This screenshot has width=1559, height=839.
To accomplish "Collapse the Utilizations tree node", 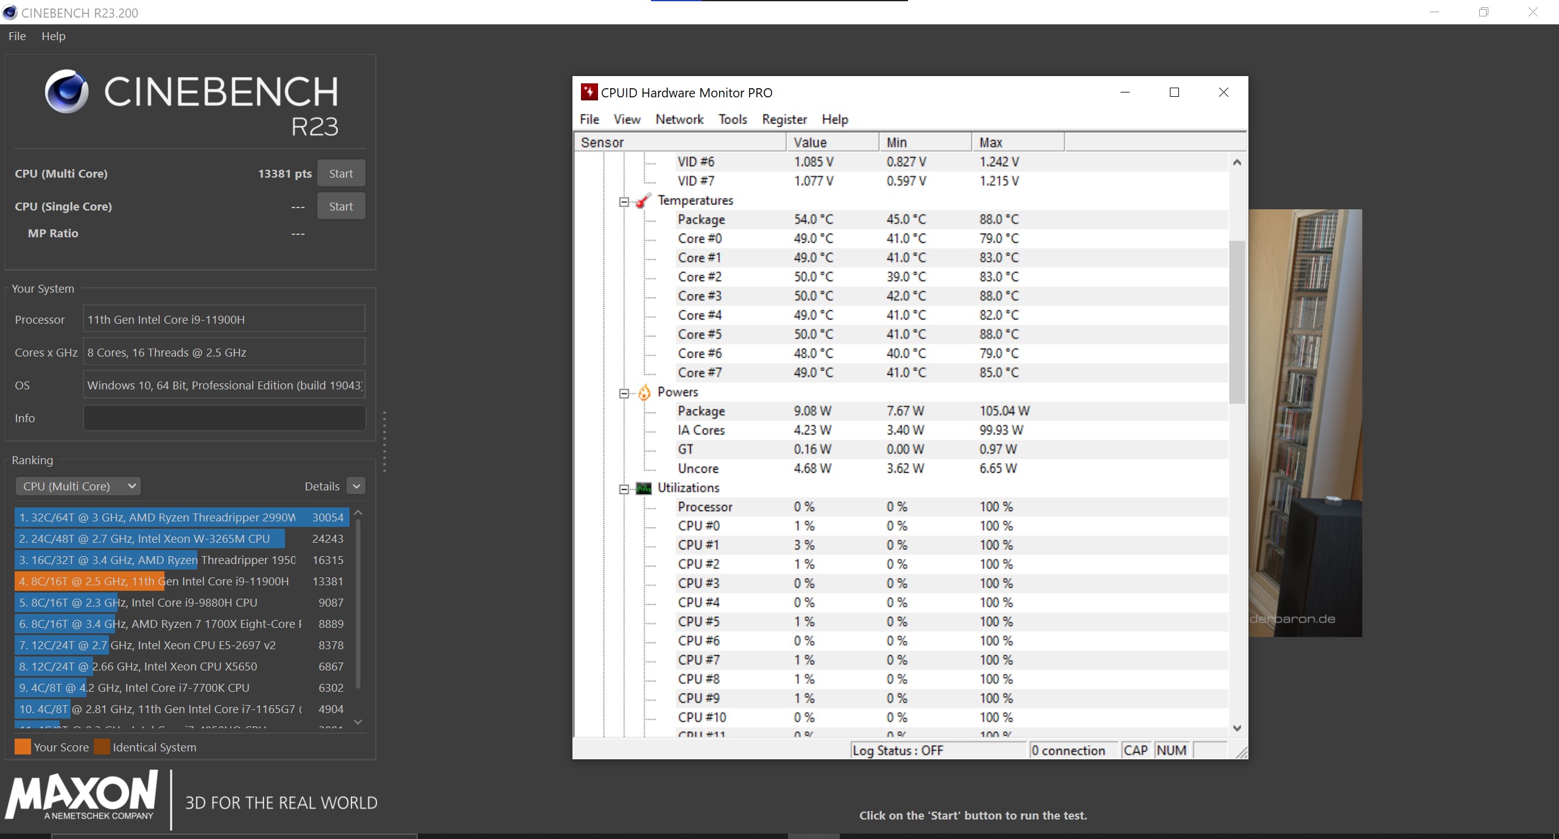I will pos(624,489).
